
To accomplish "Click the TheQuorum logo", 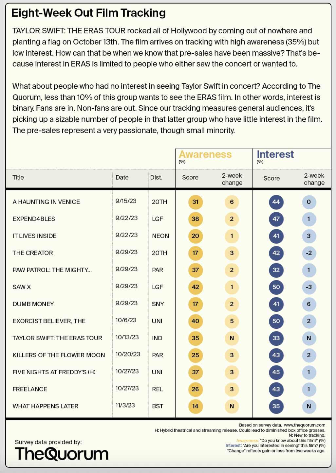I will point(62,454).
